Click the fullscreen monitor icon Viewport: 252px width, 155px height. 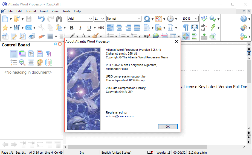pos(195,28)
